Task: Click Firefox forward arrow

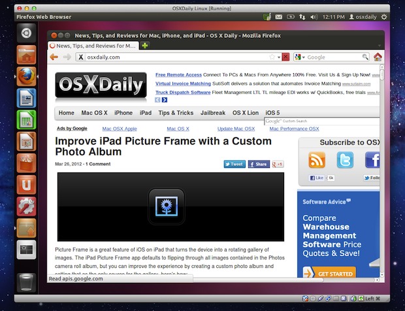Action: [67, 57]
